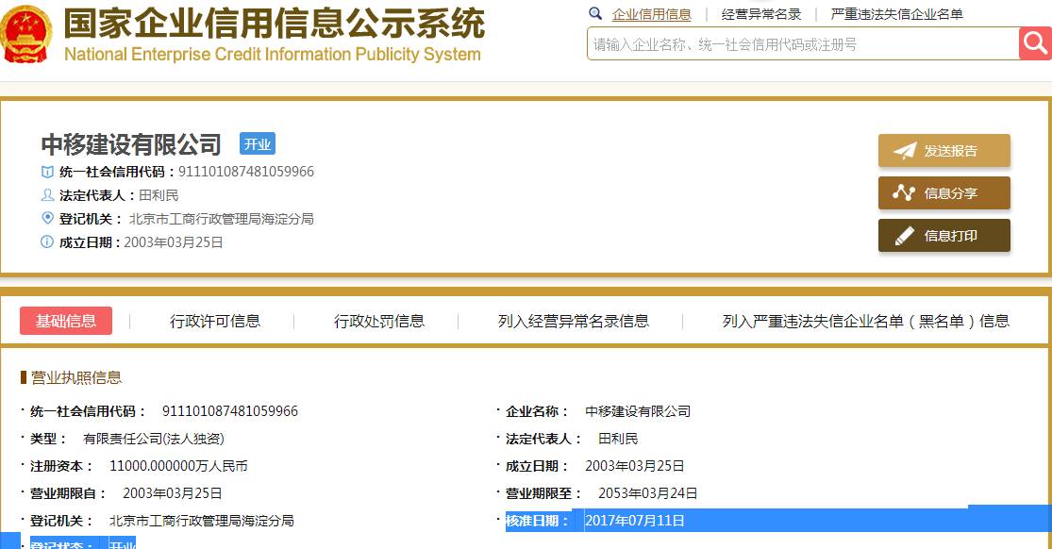
Task: Click the national emblem logo
Action: (x=29, y=37)
